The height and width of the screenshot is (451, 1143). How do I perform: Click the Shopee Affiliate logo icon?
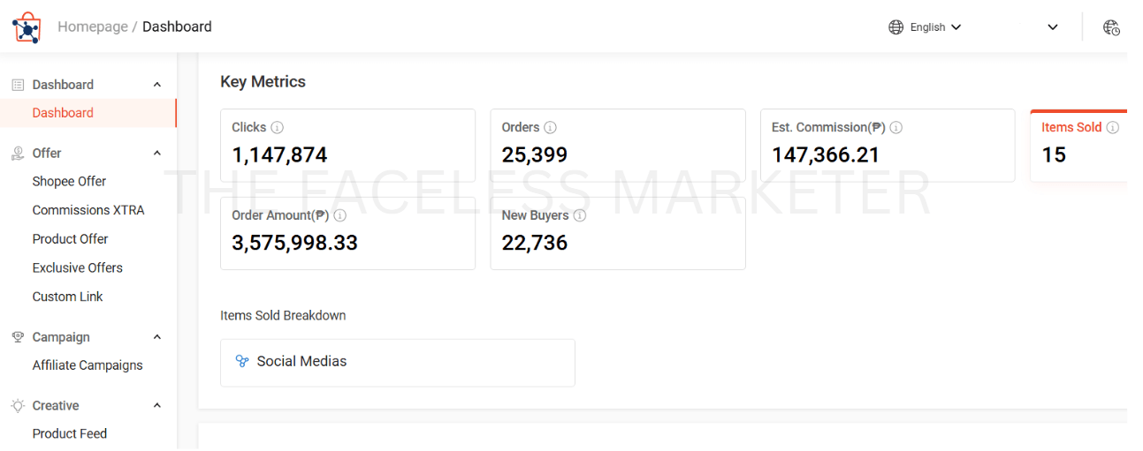coord(26,27)
